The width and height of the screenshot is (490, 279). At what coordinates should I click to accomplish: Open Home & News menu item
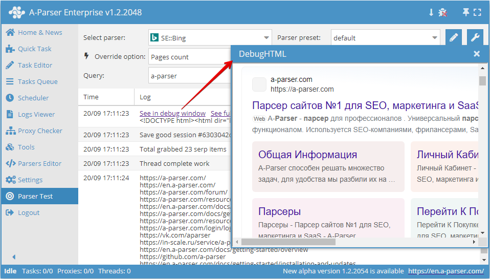40,32
